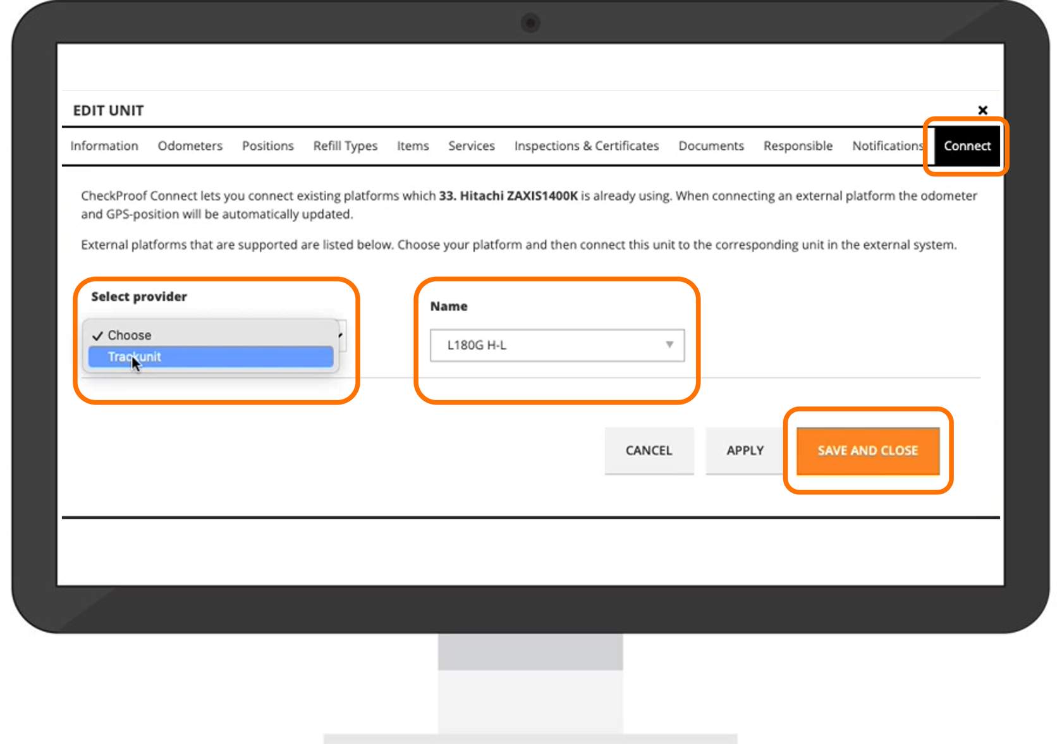Open the Information tab
The image size is (1062, 744).
[104, 146]
